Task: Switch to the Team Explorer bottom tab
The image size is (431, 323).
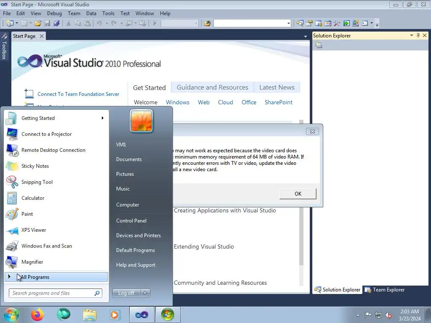Action: coord(385,290)
